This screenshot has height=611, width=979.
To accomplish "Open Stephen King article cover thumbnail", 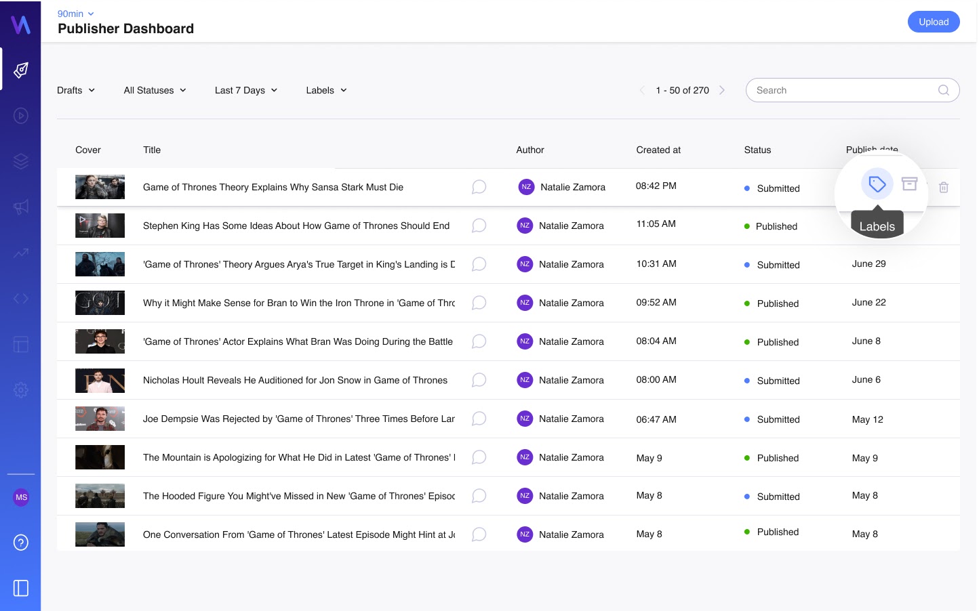I will (x=100, y=226).
